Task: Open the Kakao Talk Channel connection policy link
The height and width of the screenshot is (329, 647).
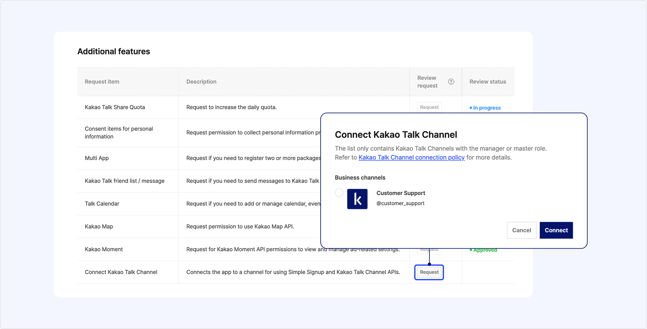Action: [411, 158]
